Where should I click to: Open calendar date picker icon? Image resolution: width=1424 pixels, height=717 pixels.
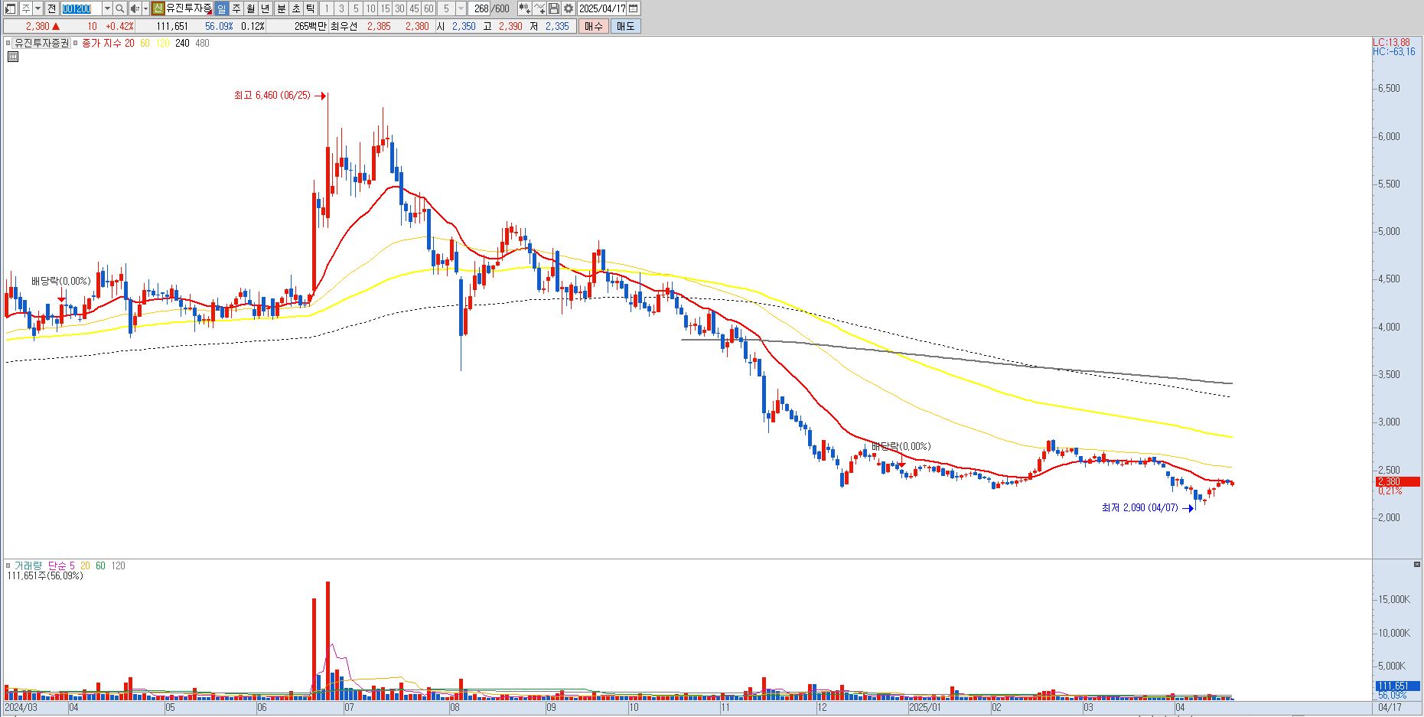point(633,8)
